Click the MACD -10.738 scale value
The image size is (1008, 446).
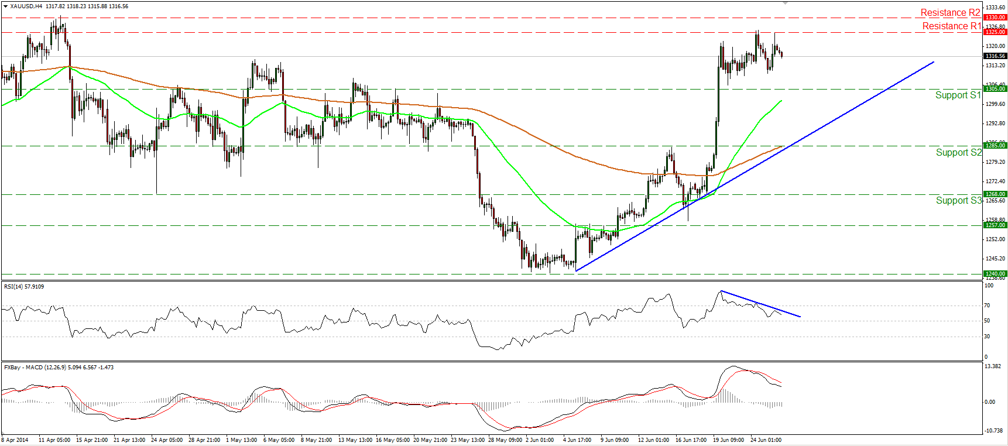994,431
